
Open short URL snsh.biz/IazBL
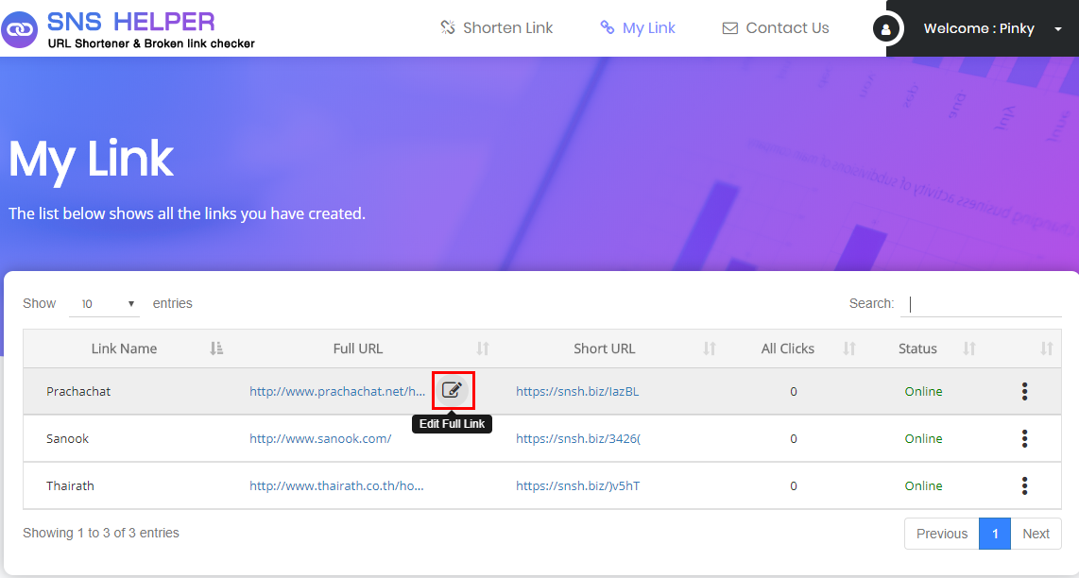pos(577,392)
